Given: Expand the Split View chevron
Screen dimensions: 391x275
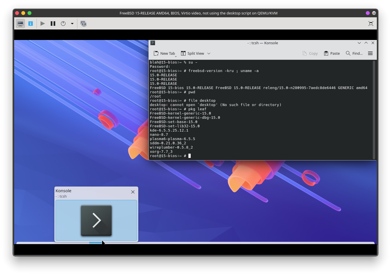Looking at the screenshot, I should click(209, 53).
